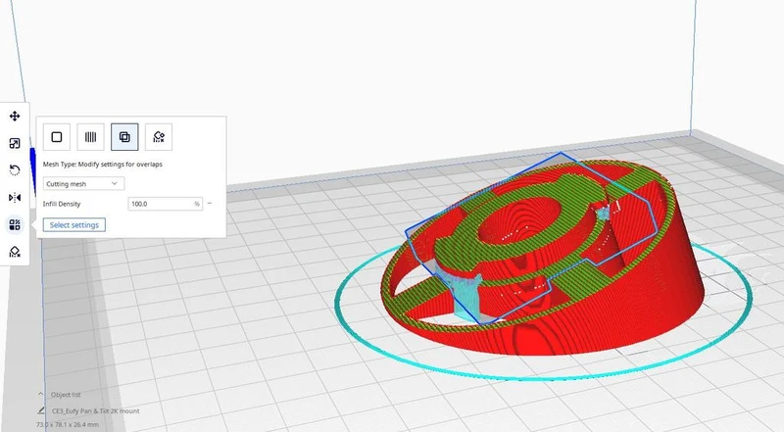The height and width of the screenshot is (432, 784).
Task: Edit the Infill Density value field
Action: (165, 204)
